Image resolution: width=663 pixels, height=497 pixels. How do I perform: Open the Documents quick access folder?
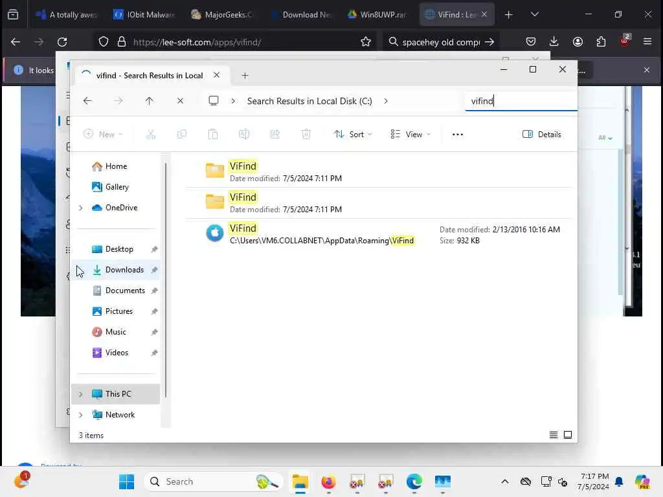(117, 291)
